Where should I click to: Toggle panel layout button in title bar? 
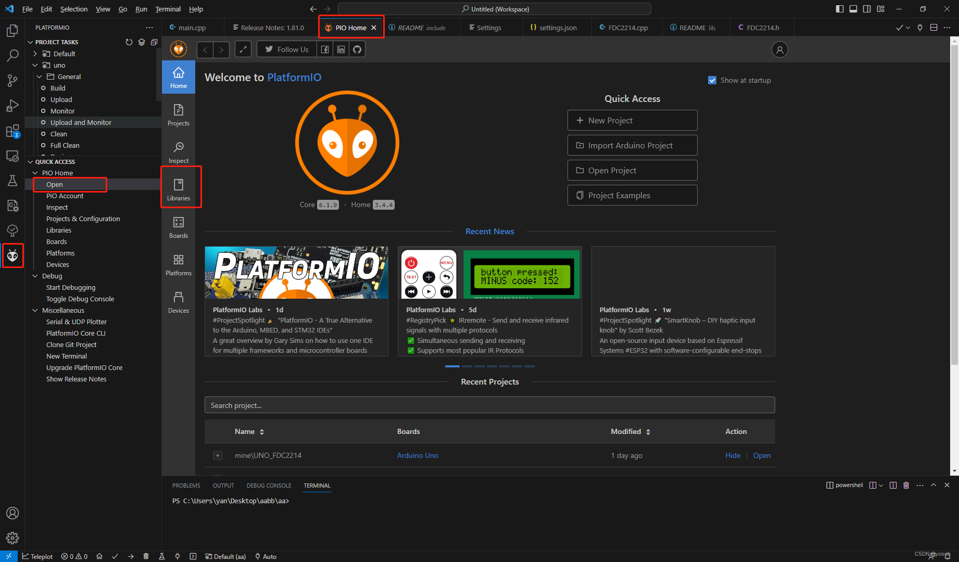pyautogui.click(x=853, y=9)
